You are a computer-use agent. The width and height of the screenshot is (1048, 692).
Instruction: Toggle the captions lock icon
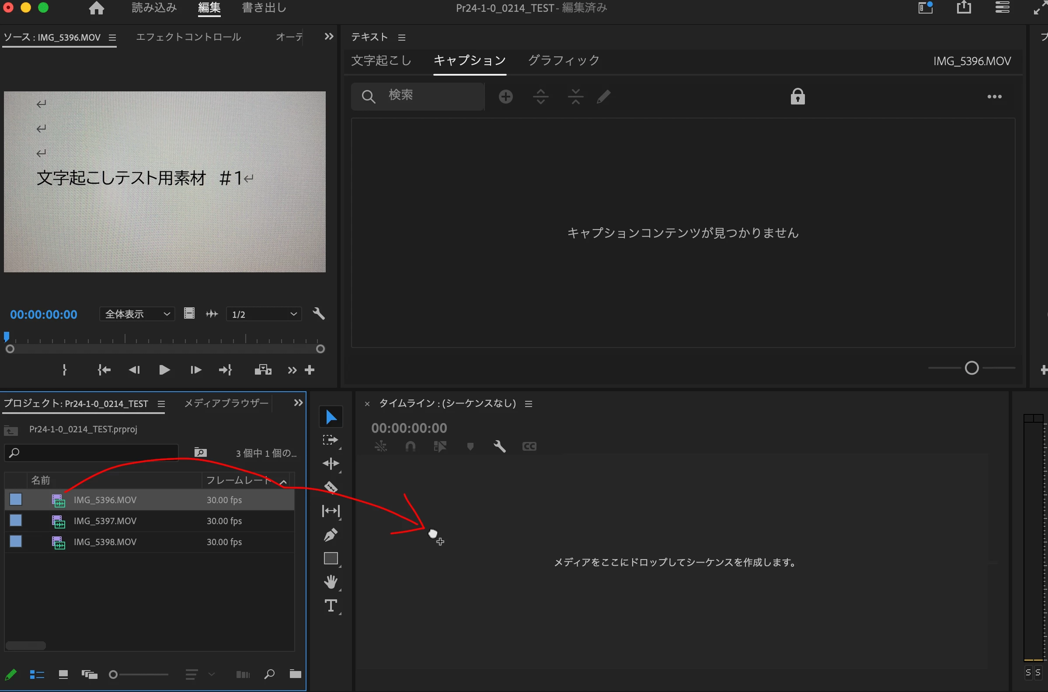797,96
